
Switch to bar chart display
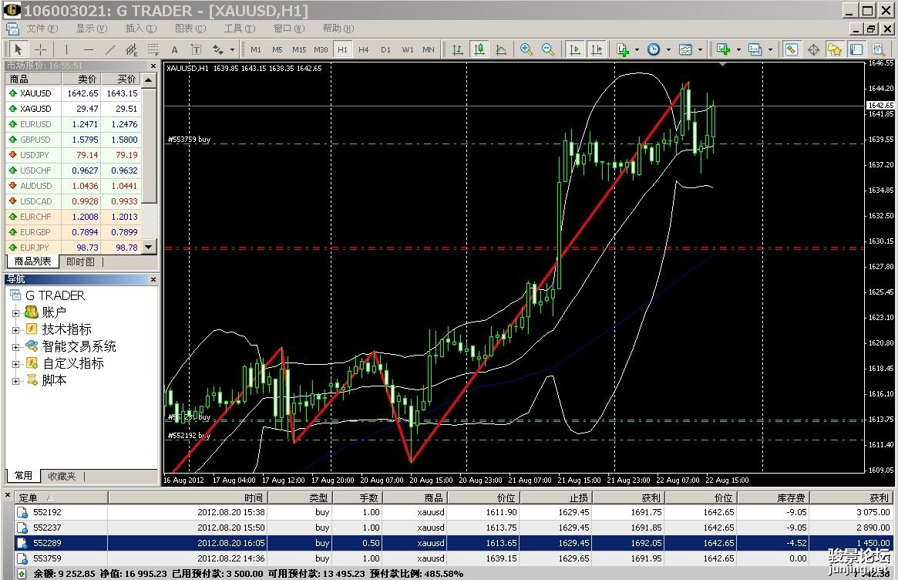coord(458,50)
